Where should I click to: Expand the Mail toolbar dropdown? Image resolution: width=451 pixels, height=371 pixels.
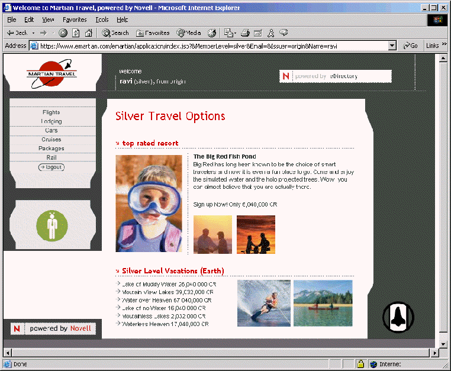(x=235, y=33)
